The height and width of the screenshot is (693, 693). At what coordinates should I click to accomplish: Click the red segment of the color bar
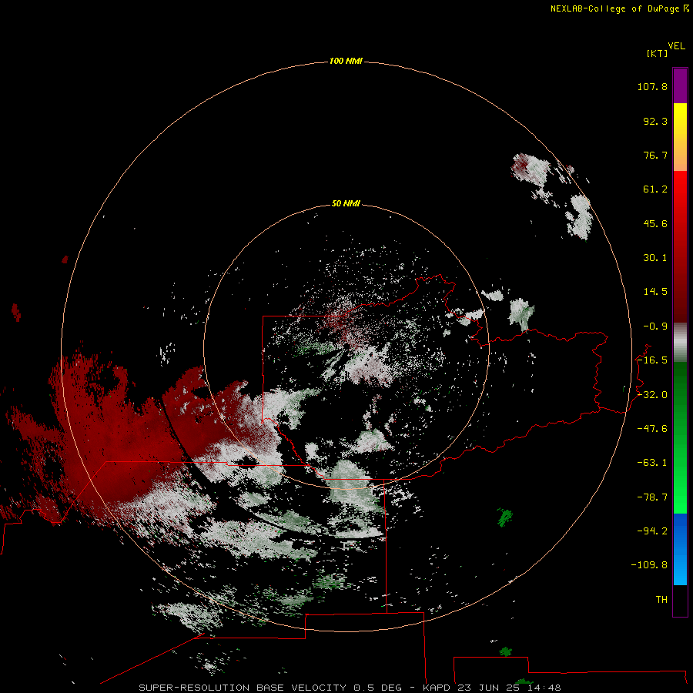tap(680, 246)
